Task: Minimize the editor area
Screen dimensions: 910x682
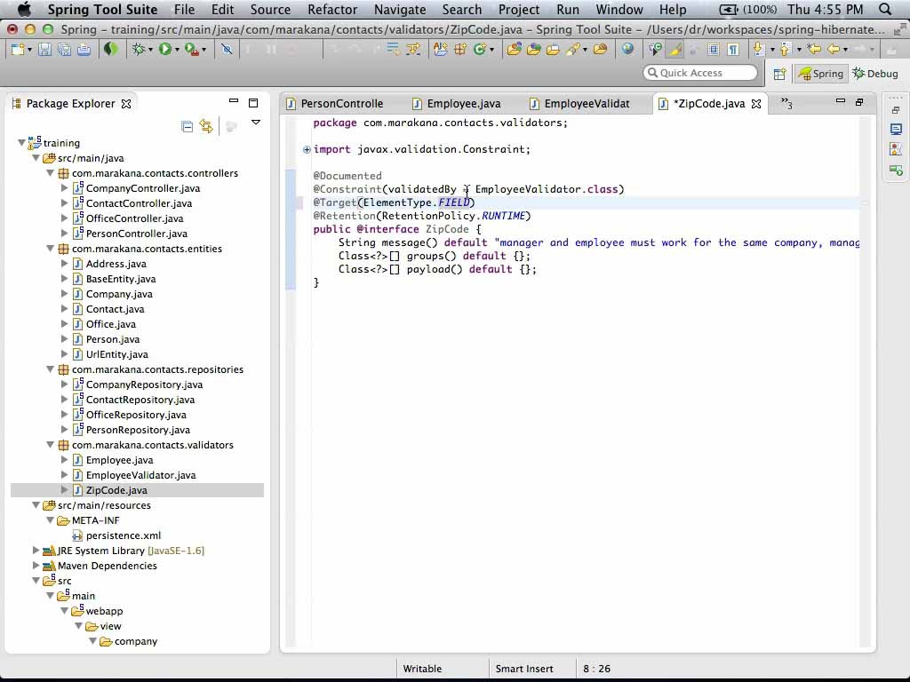Action: click(841, 101)
